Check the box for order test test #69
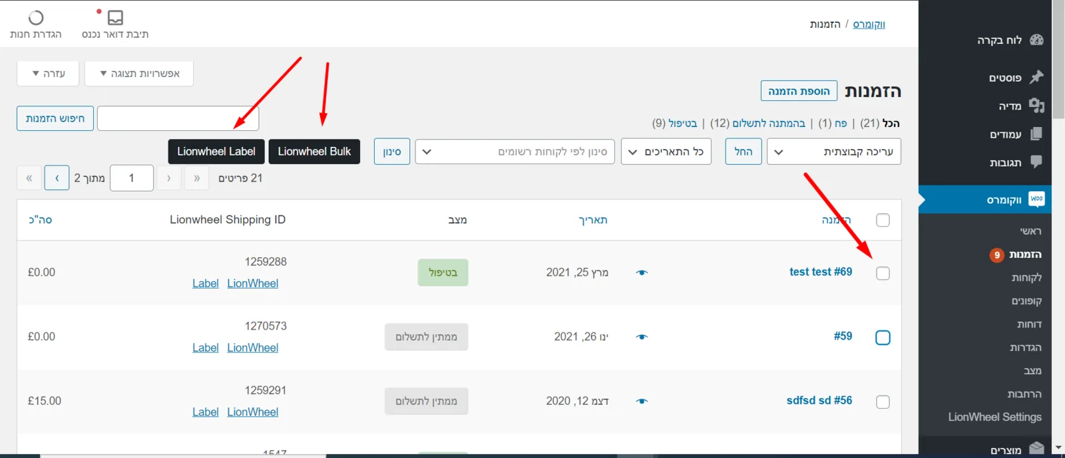Image resolution: width=1065 pixels, height=458 pixels. pyautogui.click(x=883, y=273)
